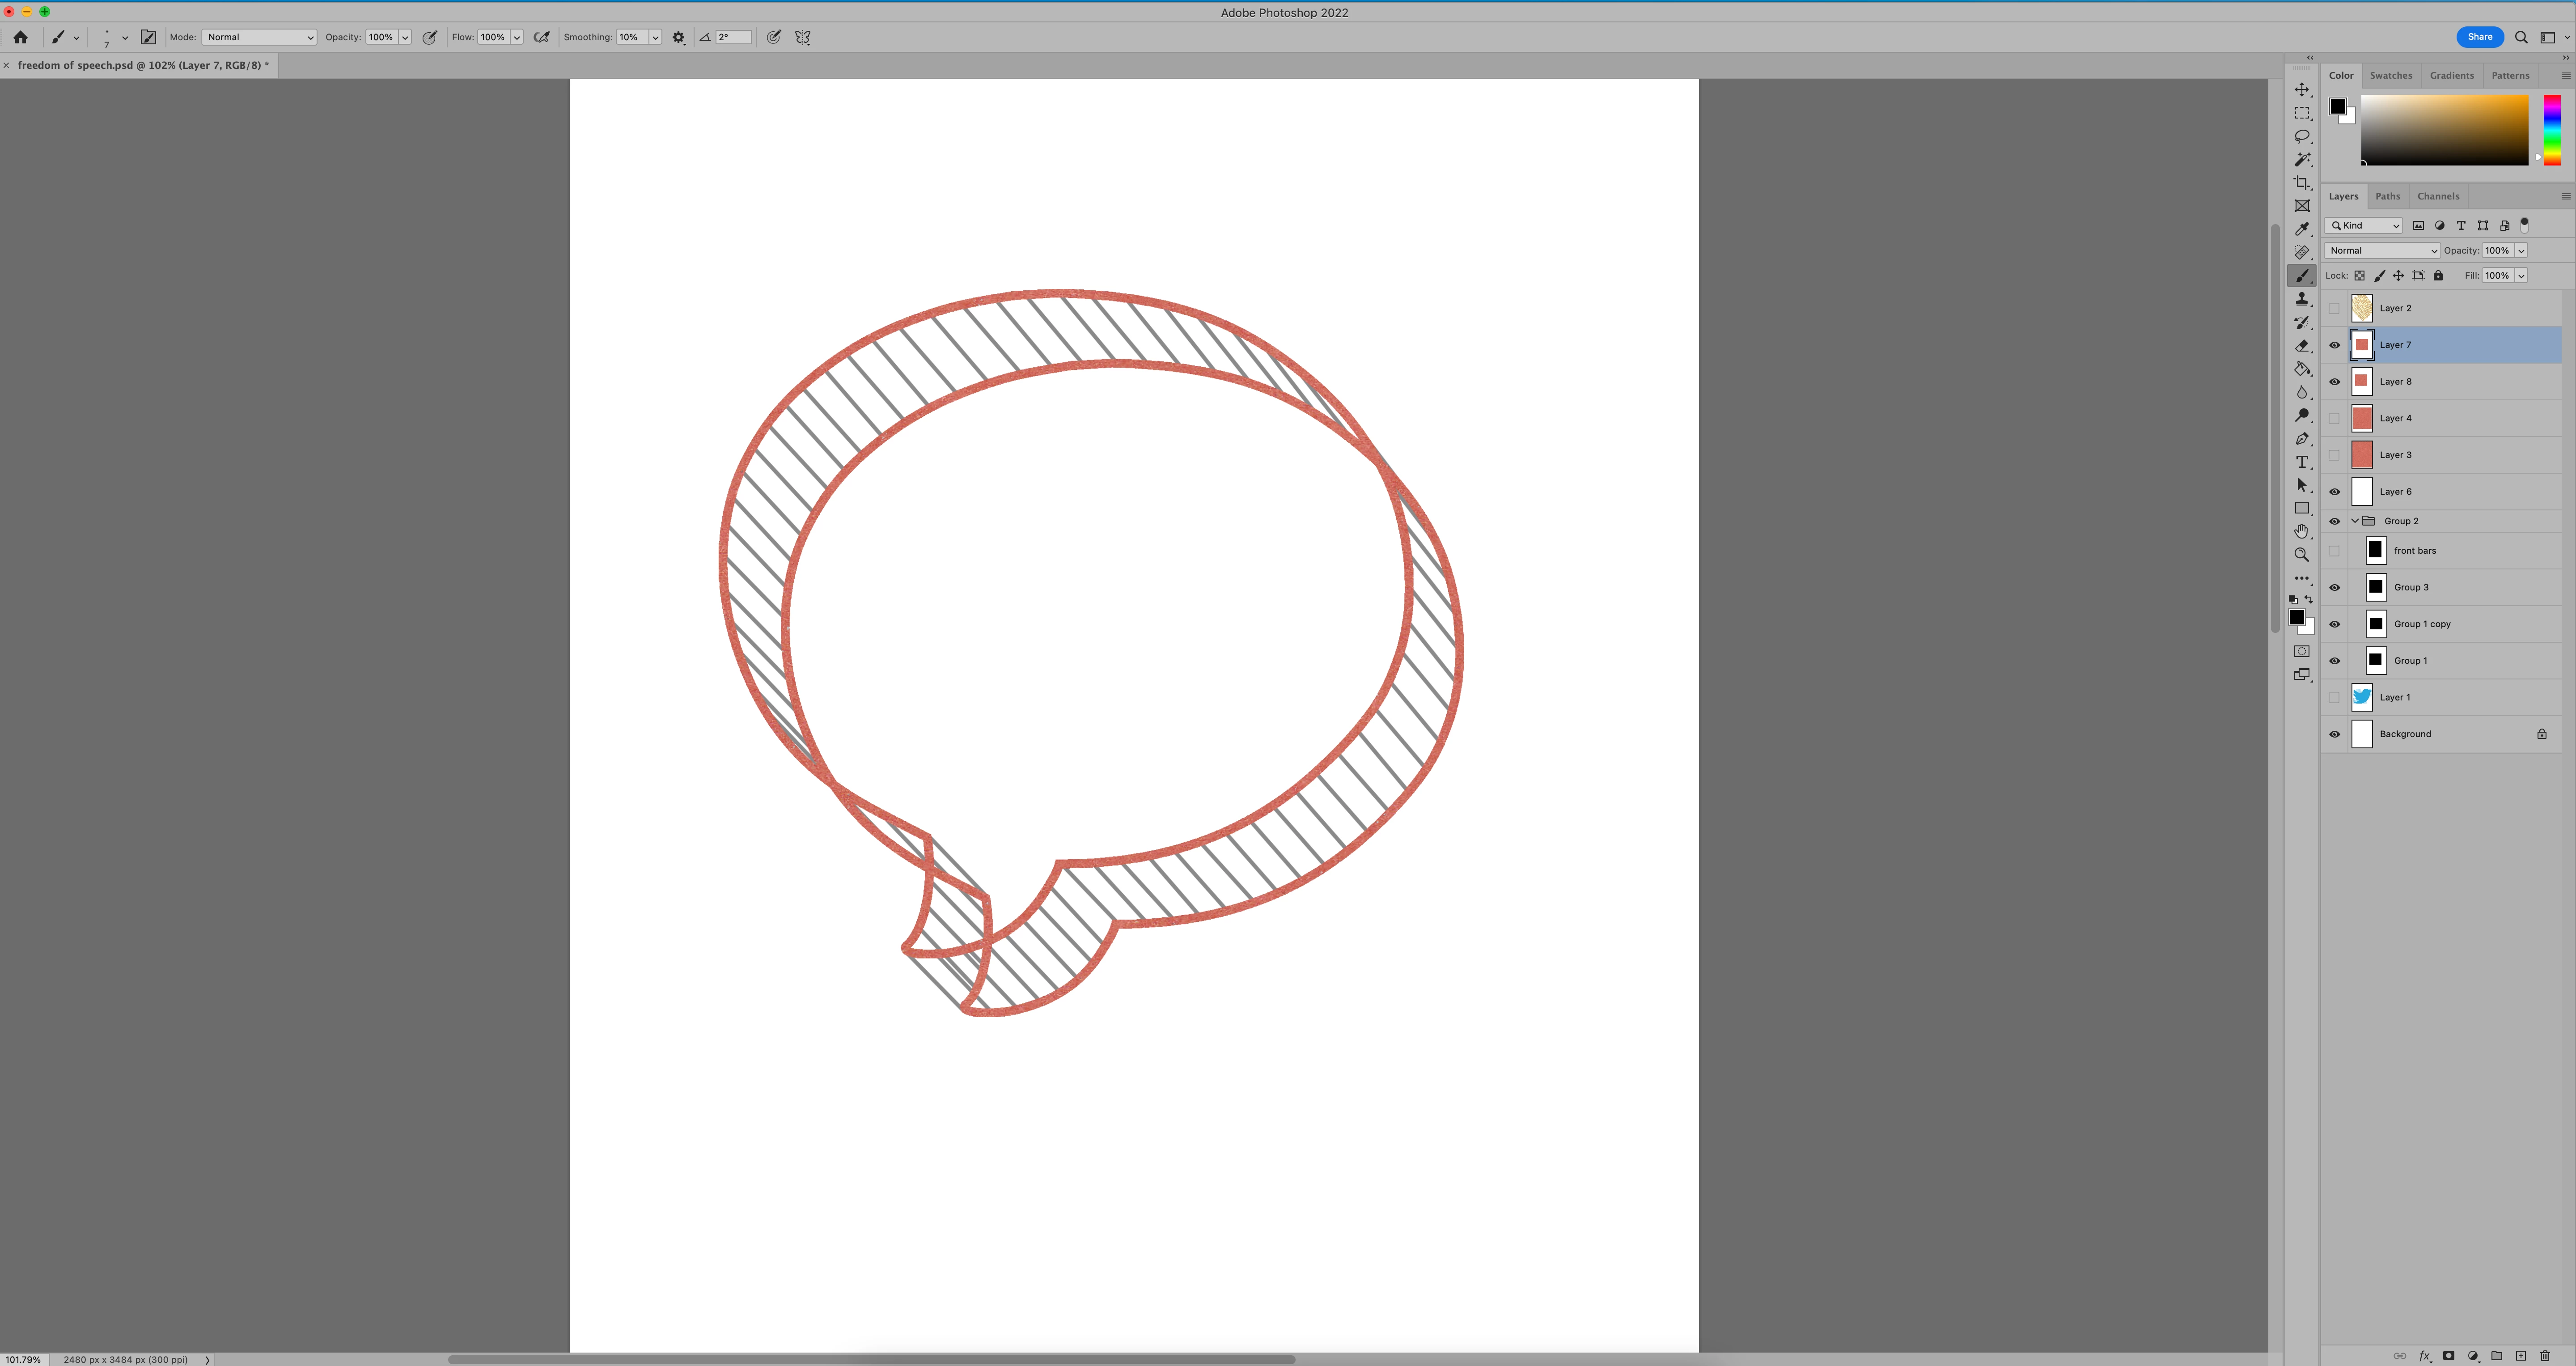Hide Layer 8 visibility eye
Image resolution: width=2576 pixels, height=1366 pixels.
(2335, 382)
